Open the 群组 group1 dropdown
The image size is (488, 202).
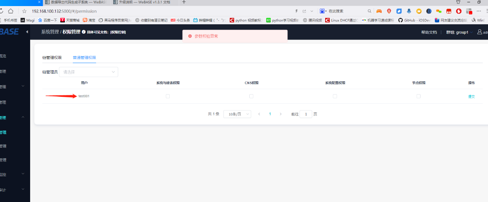[x=459, y=32]
